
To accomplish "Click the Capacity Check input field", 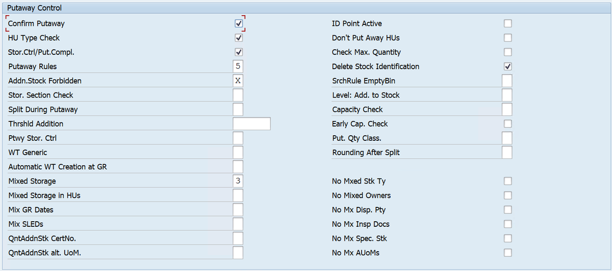I will click(507, 109).
